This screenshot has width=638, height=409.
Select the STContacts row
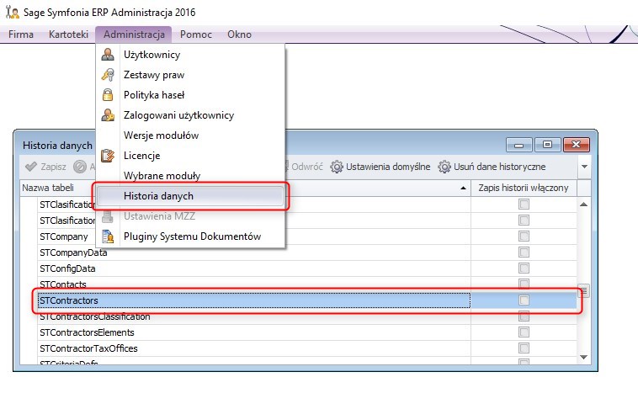[306, 284]
